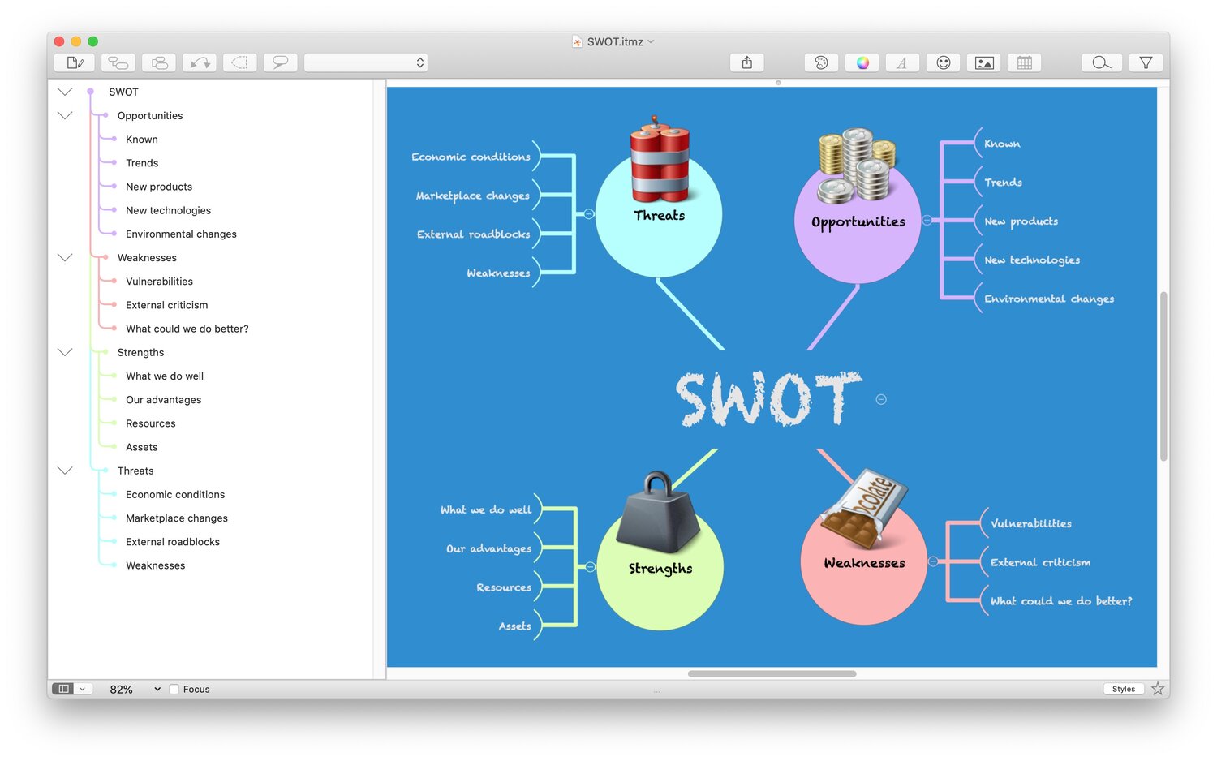1217x761 pixels.
Task: Open the color wheel picker
Action: pyautogui.click(x=862, y=62)
